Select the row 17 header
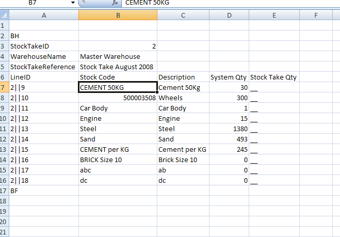Image resolution: width=340 pixels, height=237 pixels. coord(4,191)
